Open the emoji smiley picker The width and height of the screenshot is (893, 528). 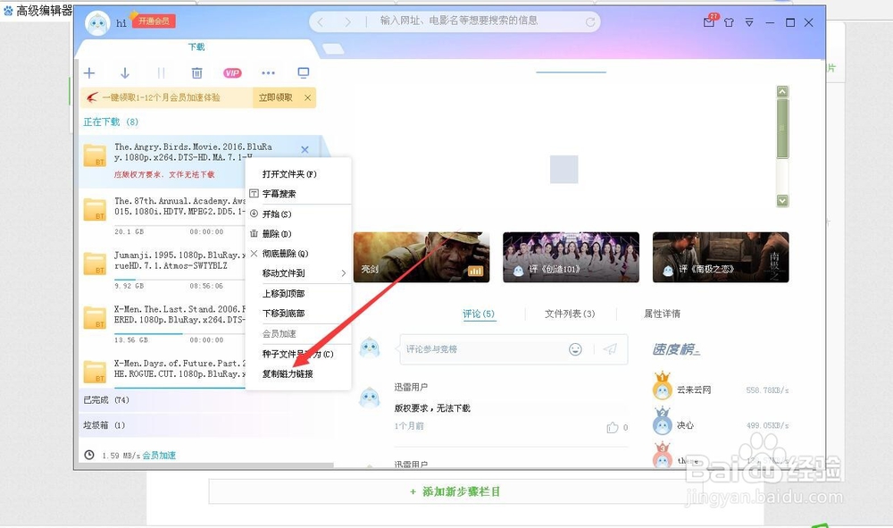pos(575,349)
